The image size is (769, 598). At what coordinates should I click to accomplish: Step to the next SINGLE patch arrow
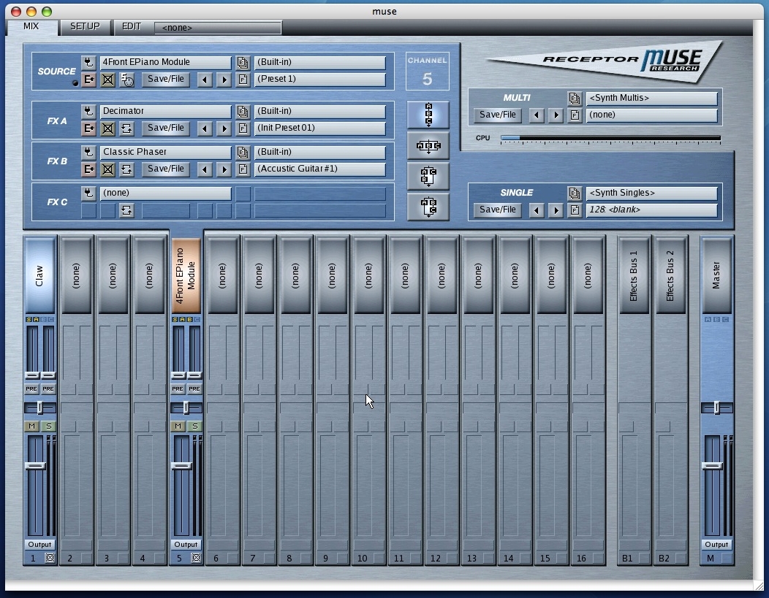(556, 210)
